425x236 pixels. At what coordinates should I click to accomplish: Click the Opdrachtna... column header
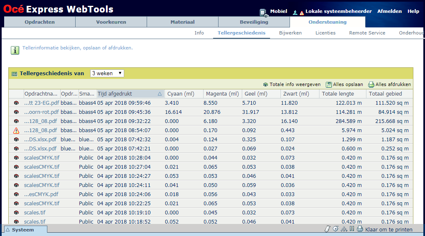point(42,94)
